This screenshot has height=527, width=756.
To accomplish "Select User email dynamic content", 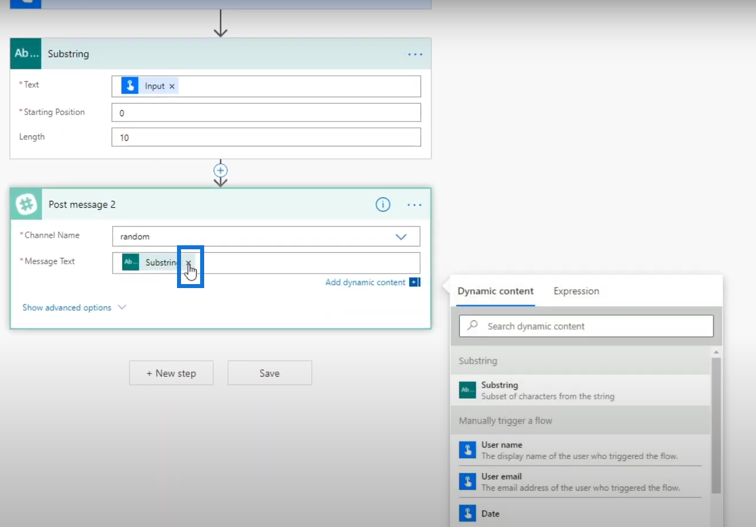I will pyautogui.click(x=580, y=481).
